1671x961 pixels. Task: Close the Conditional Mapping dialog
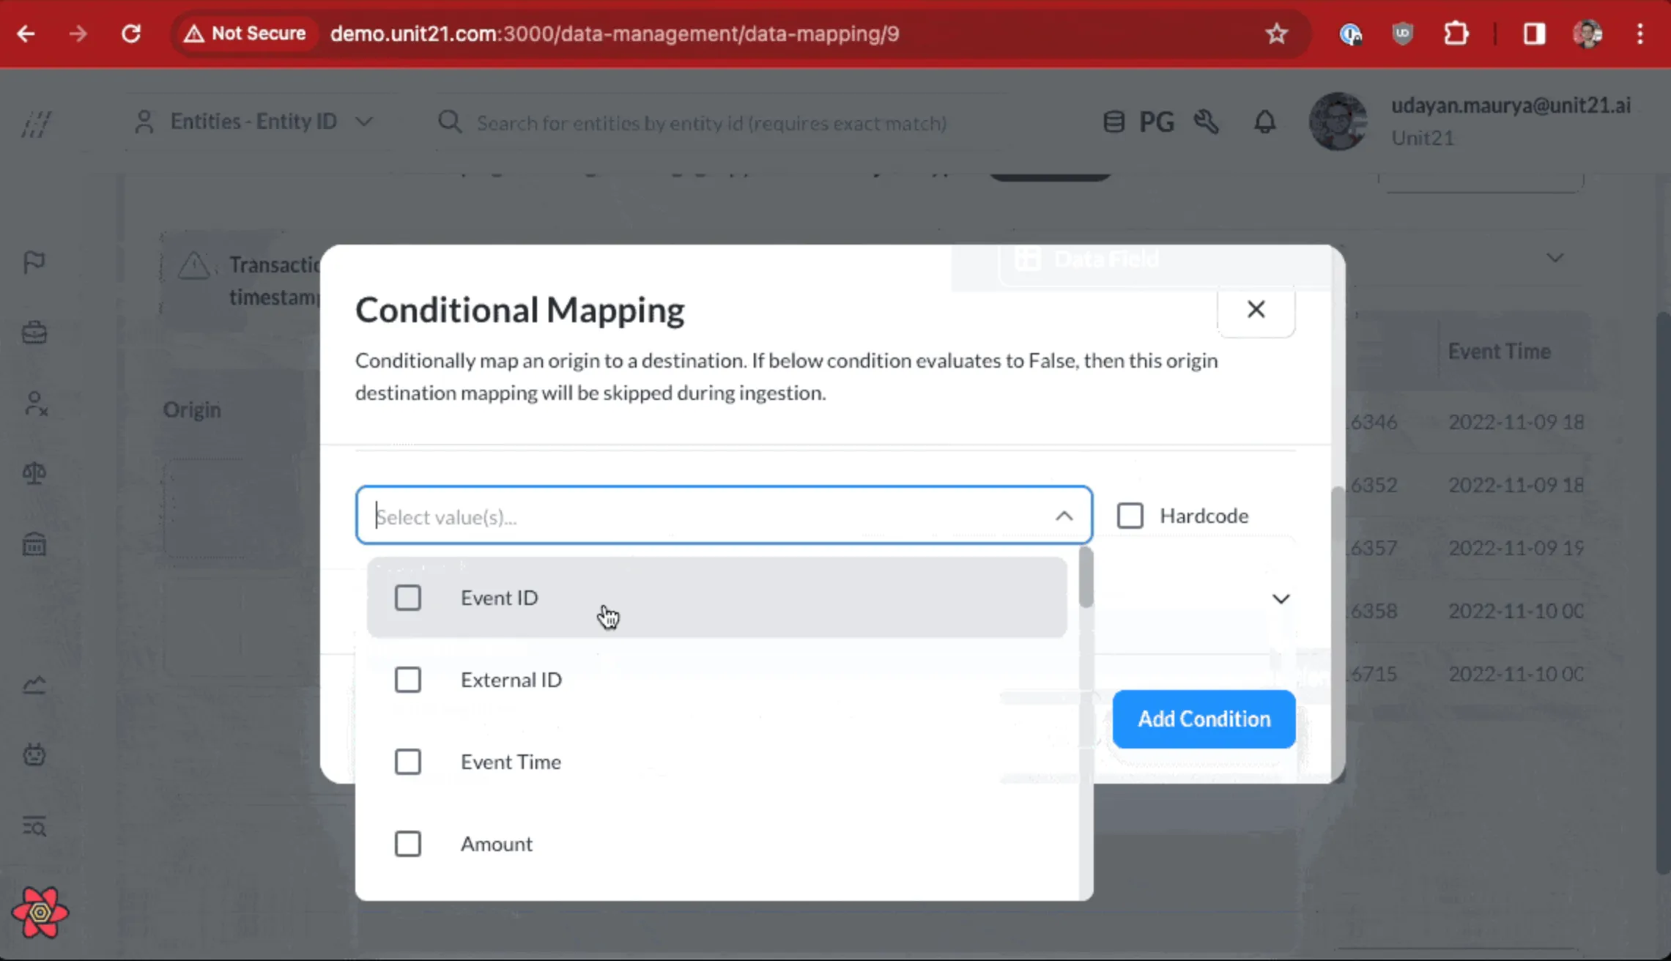(x=1256, y=310)
